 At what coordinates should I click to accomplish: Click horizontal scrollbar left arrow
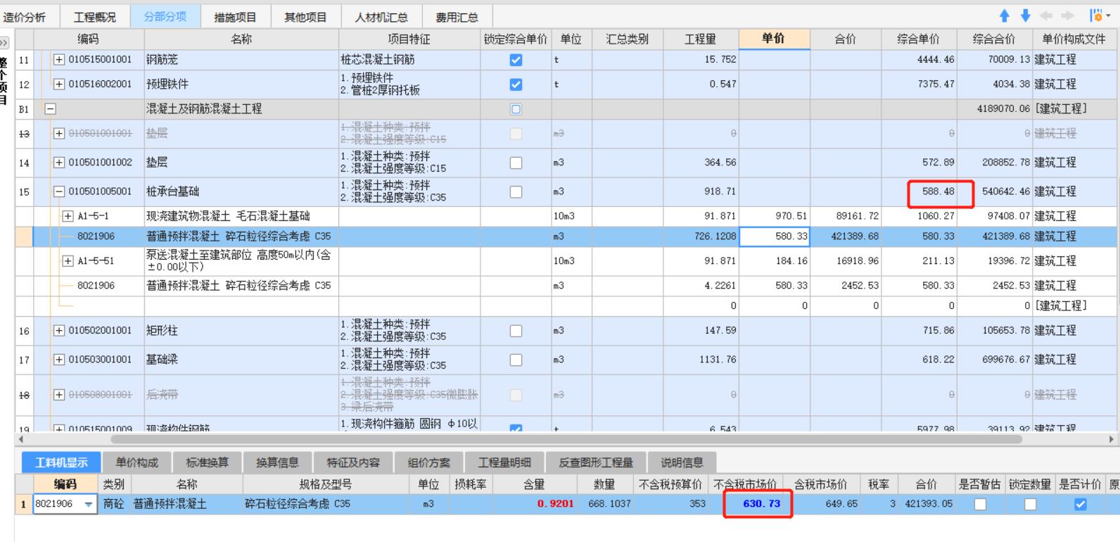(20, 439)
